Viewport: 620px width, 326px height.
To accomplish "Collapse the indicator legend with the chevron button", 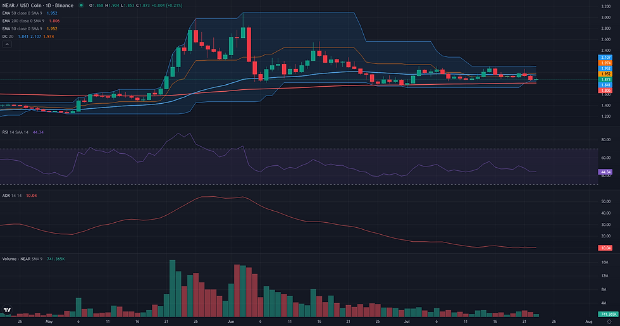I will pyautogui.click(x=7, y=44).
